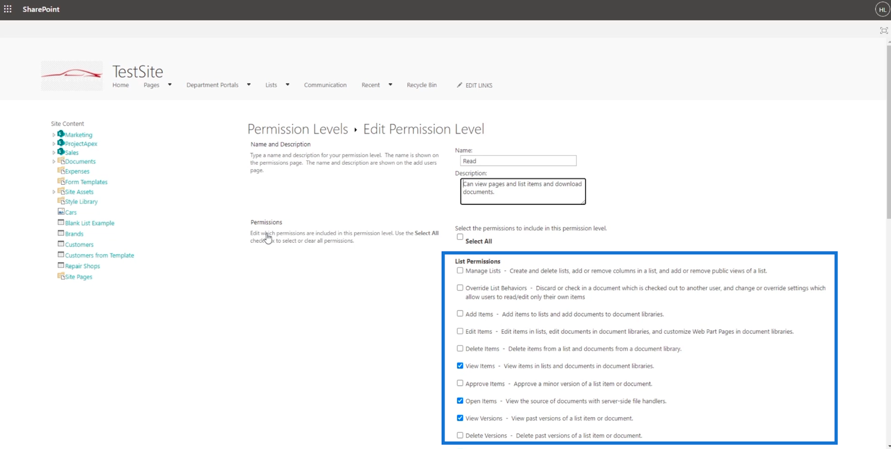This screenshot has height=449, width=891.
Task: Click the Description text area
Action: point(523,191)
